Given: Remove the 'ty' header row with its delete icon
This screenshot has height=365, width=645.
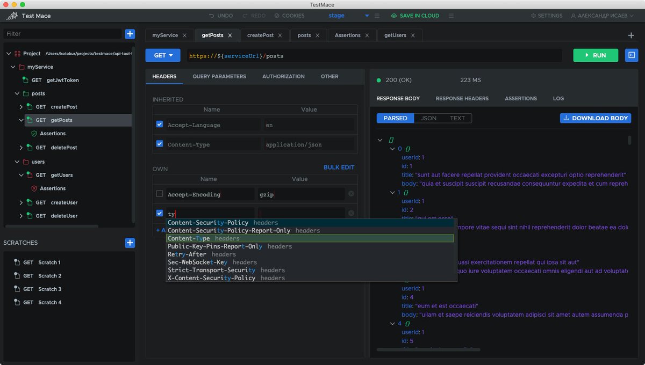Looking at the screenshot, I should [x=351, y=214].
